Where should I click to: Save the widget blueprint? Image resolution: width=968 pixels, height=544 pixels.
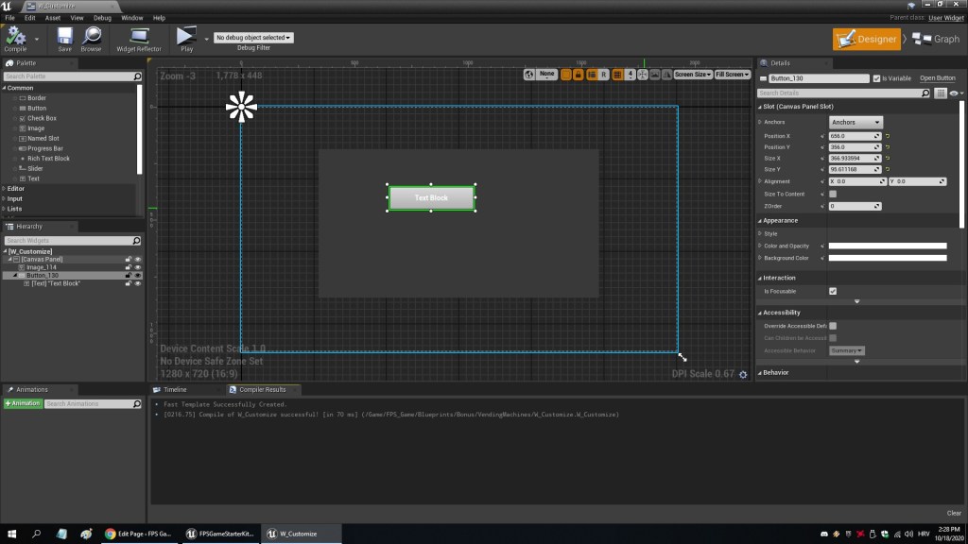(64, 37)
